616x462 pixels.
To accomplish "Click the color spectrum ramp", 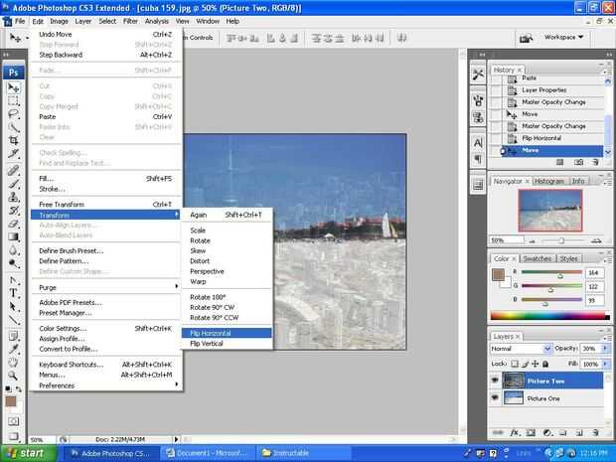I will pyautogui.click(x=550, y=316).
